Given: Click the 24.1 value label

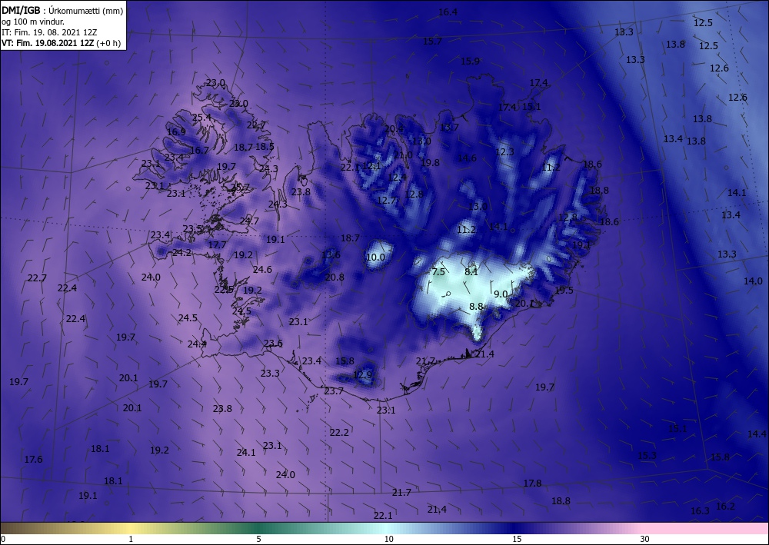Looking at the screenshot, I should tap(246, 453).
